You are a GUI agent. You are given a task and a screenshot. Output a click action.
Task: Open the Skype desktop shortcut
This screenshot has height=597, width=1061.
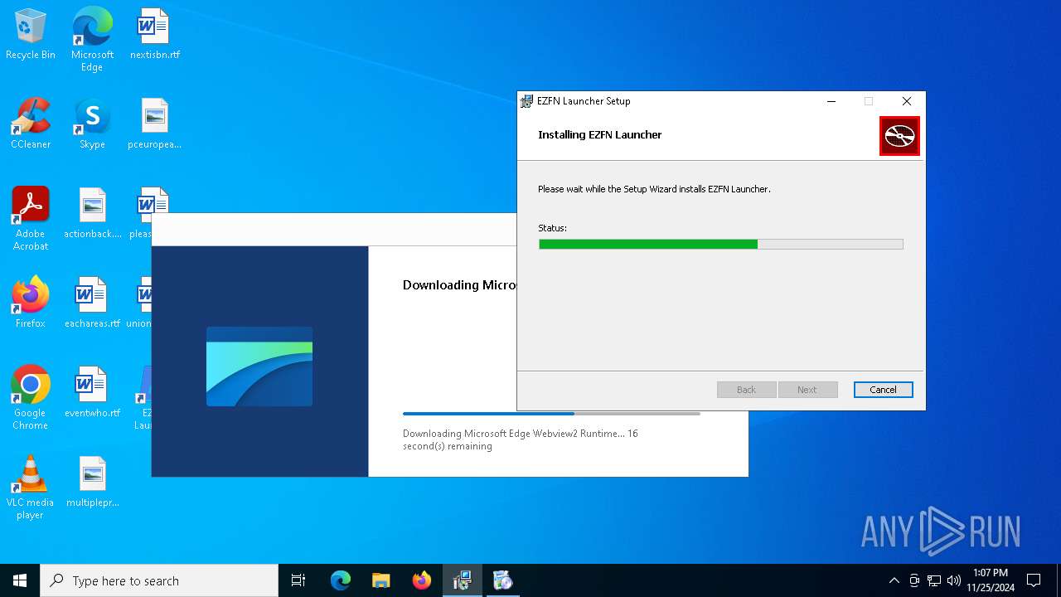click(x=92, y=124)
